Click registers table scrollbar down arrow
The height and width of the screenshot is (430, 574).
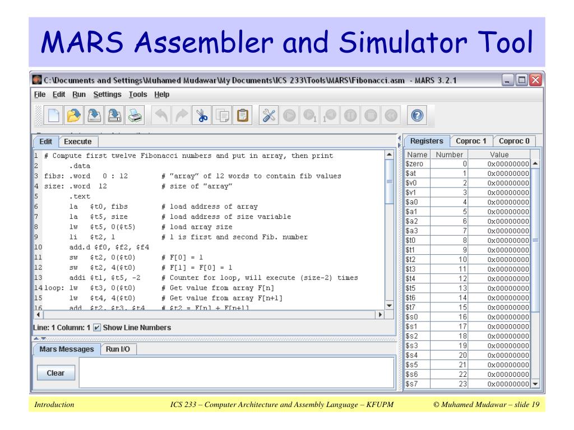click(535, 384)
